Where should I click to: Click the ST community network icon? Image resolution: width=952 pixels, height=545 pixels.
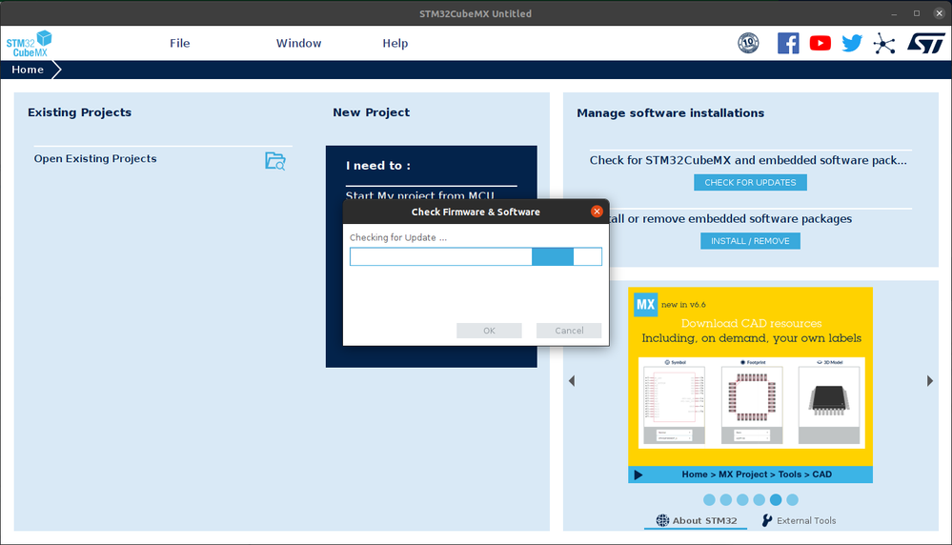tap(884, 44)
